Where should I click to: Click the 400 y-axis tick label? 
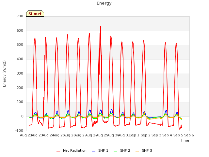(x=20, y=59)
